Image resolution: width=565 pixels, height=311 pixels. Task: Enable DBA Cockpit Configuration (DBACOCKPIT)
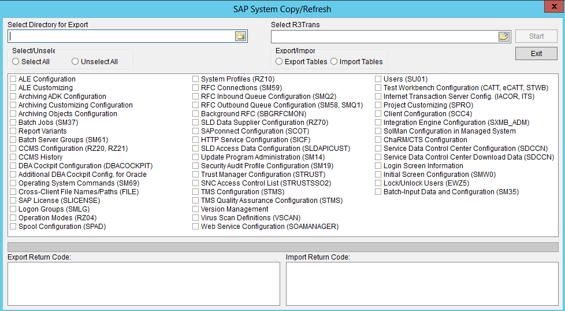point(13,166)
